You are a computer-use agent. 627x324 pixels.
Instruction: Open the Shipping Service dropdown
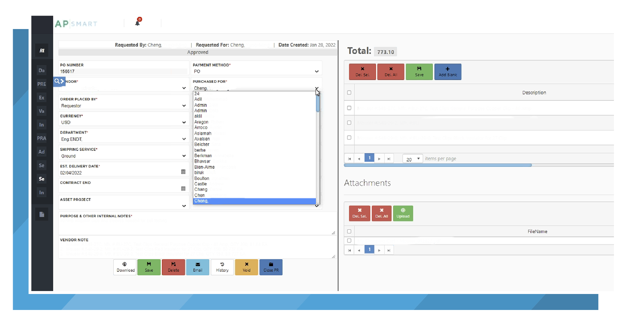point(184,156)
